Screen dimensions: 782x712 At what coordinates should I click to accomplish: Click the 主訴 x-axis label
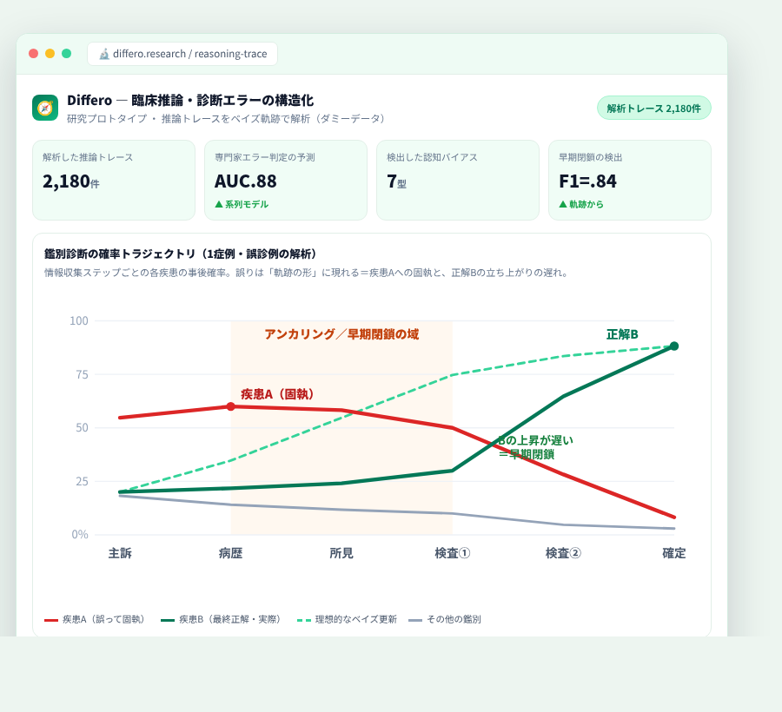(120, 553)
